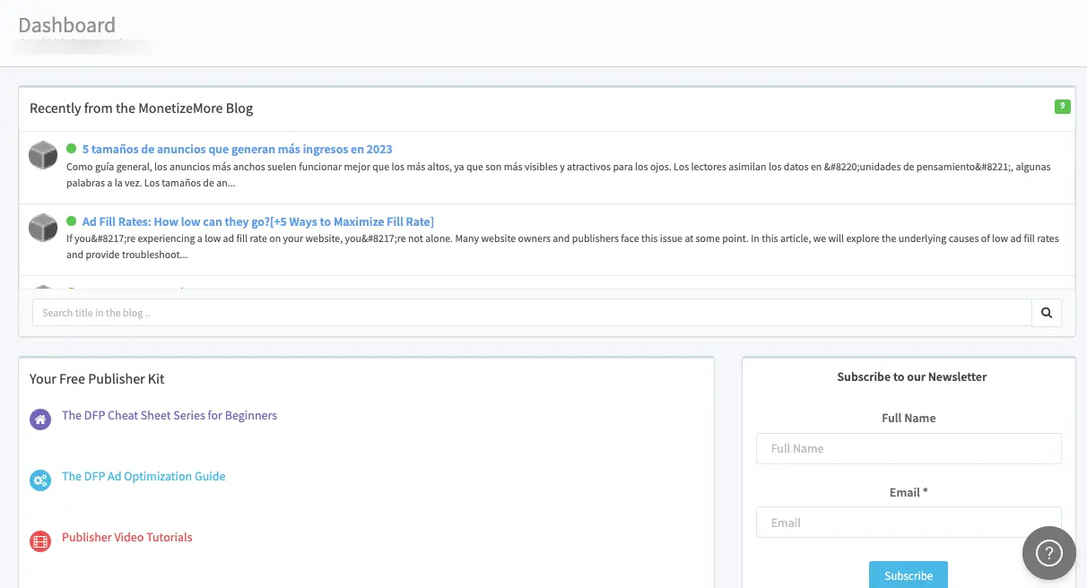Click the magnifier search button in blog panel

coord(1047,313)
